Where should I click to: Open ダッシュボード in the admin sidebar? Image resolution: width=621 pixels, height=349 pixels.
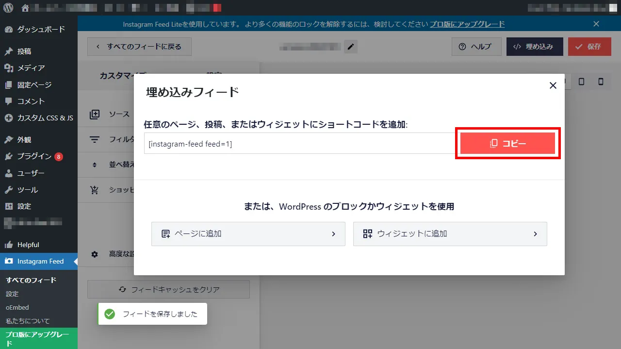coord(41,29)
